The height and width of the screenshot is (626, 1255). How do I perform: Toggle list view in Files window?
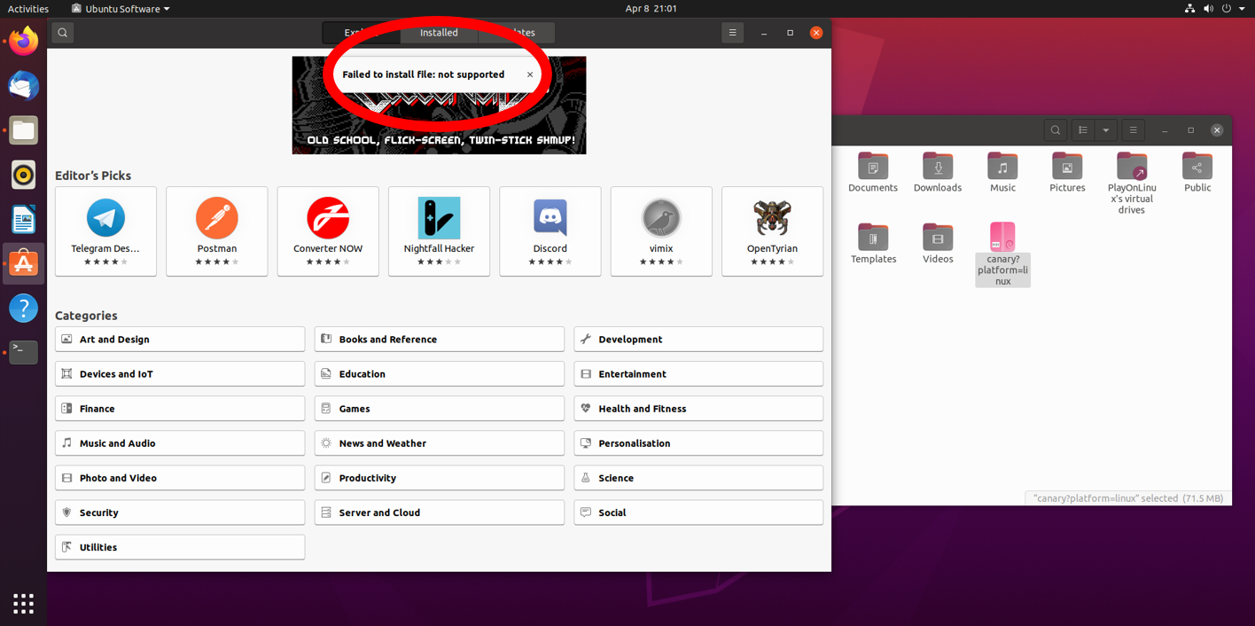coord(1082,130)
